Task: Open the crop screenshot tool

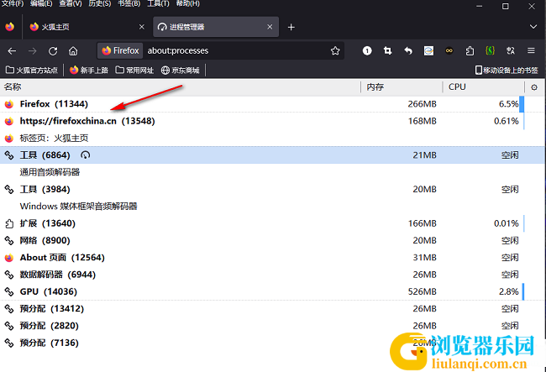Action: pos(387,51)
